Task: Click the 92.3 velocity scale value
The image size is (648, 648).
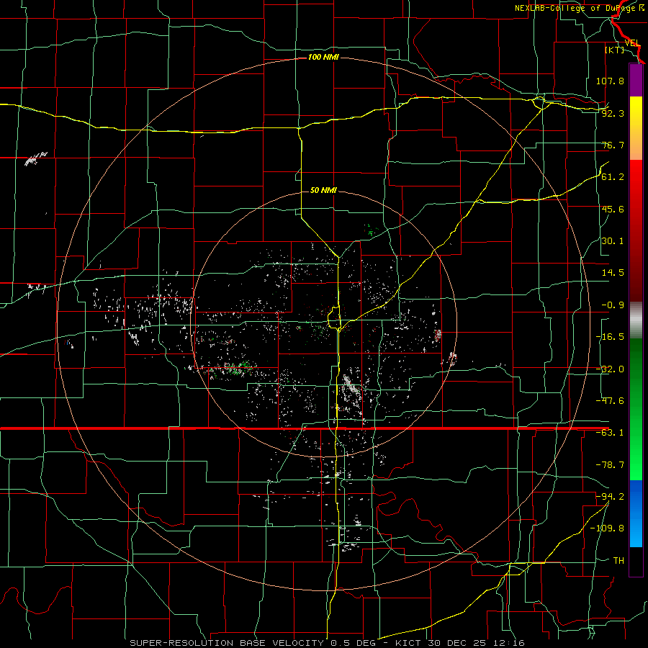Action: (x=613, y=113)
